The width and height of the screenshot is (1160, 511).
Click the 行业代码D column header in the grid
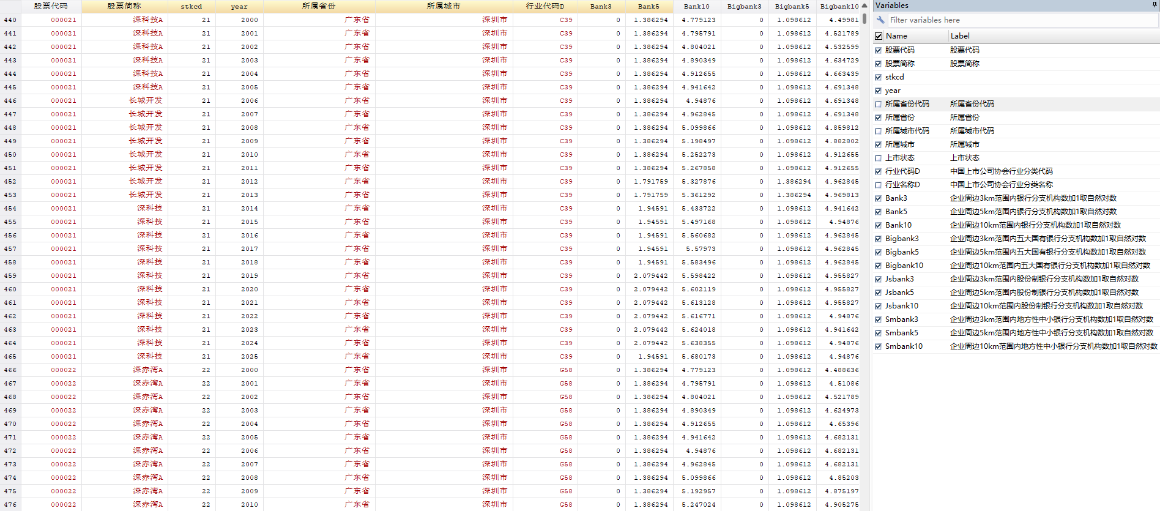pos(545,6)
